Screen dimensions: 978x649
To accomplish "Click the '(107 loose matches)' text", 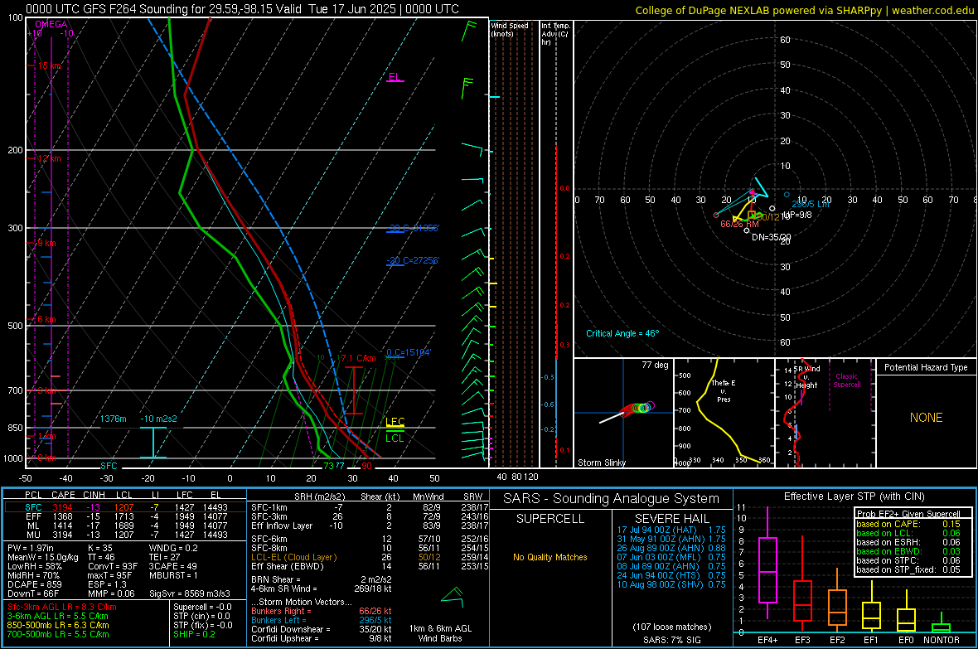I will [671, 627].
